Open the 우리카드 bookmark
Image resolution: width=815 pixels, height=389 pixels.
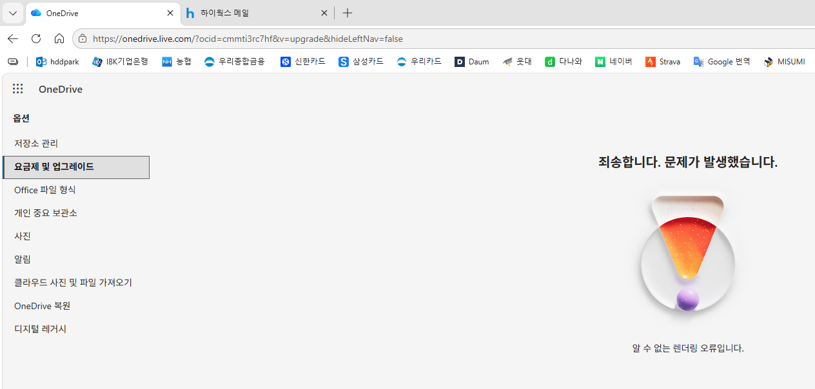[419, 62]
